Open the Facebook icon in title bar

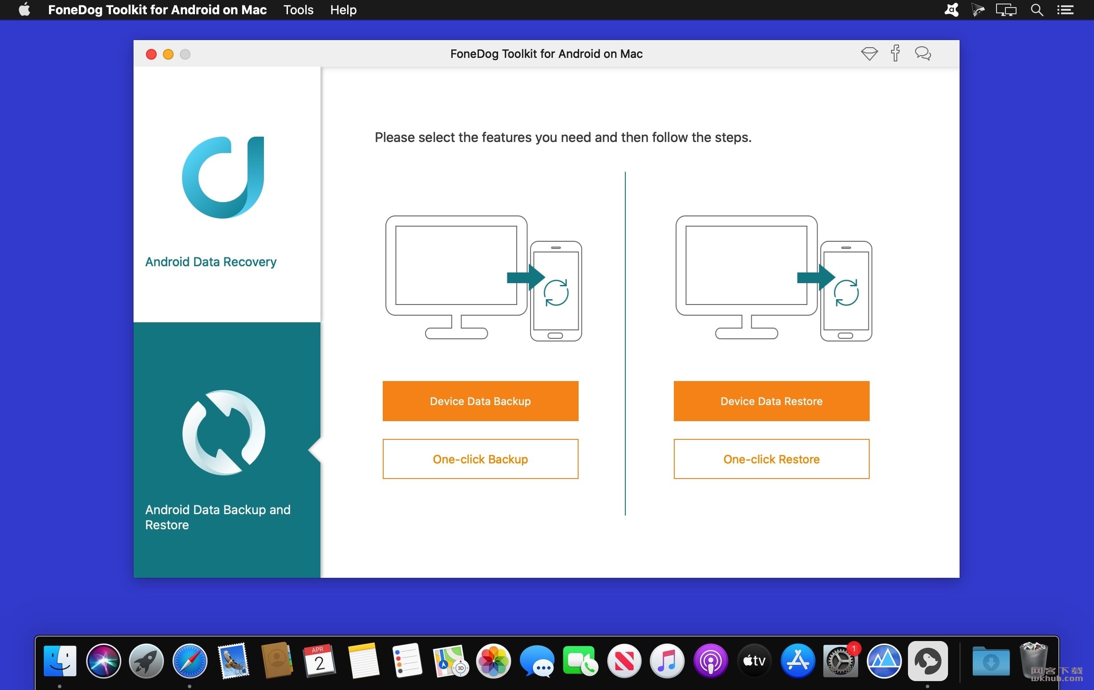pos(895,53)
